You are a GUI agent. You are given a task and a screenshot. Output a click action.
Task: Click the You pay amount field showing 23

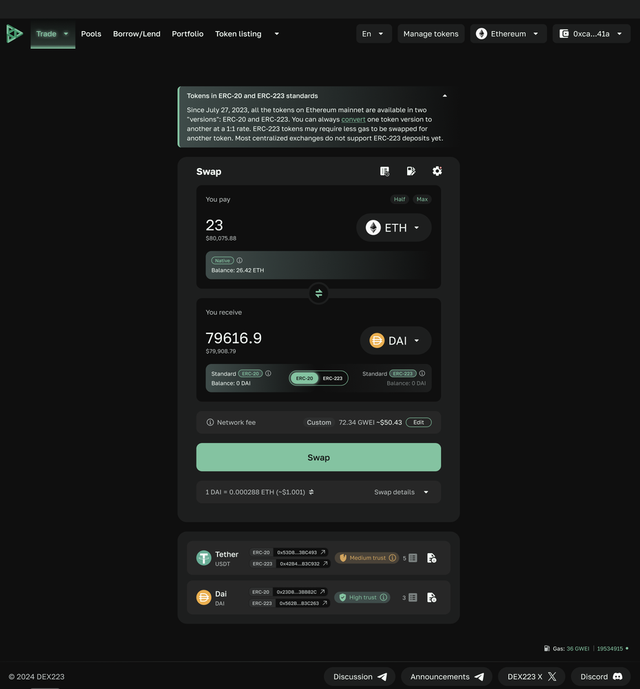[x=214, y=225]
